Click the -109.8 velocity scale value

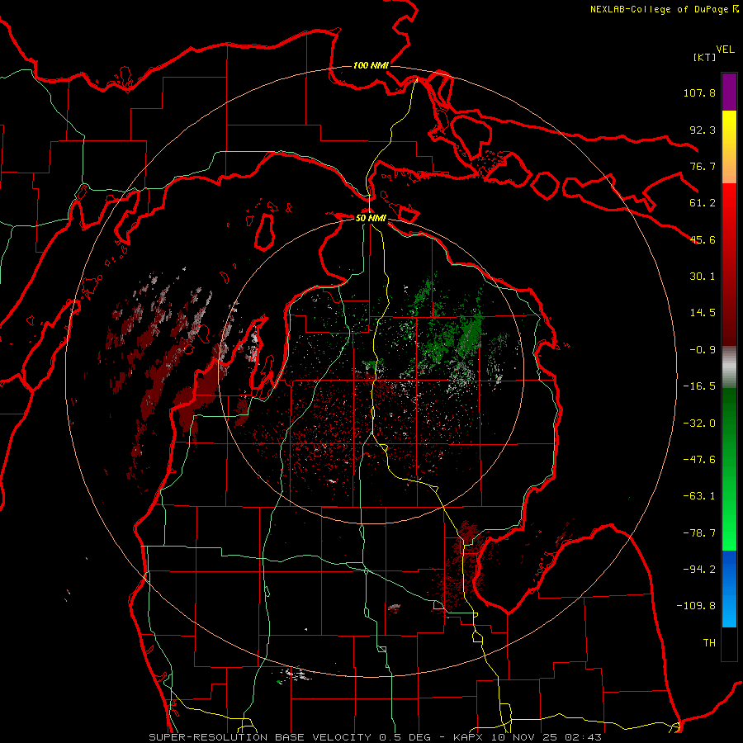[696, 606]
